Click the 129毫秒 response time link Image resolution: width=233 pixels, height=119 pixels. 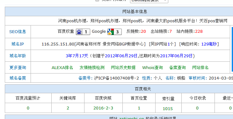[x=209, y=44]
